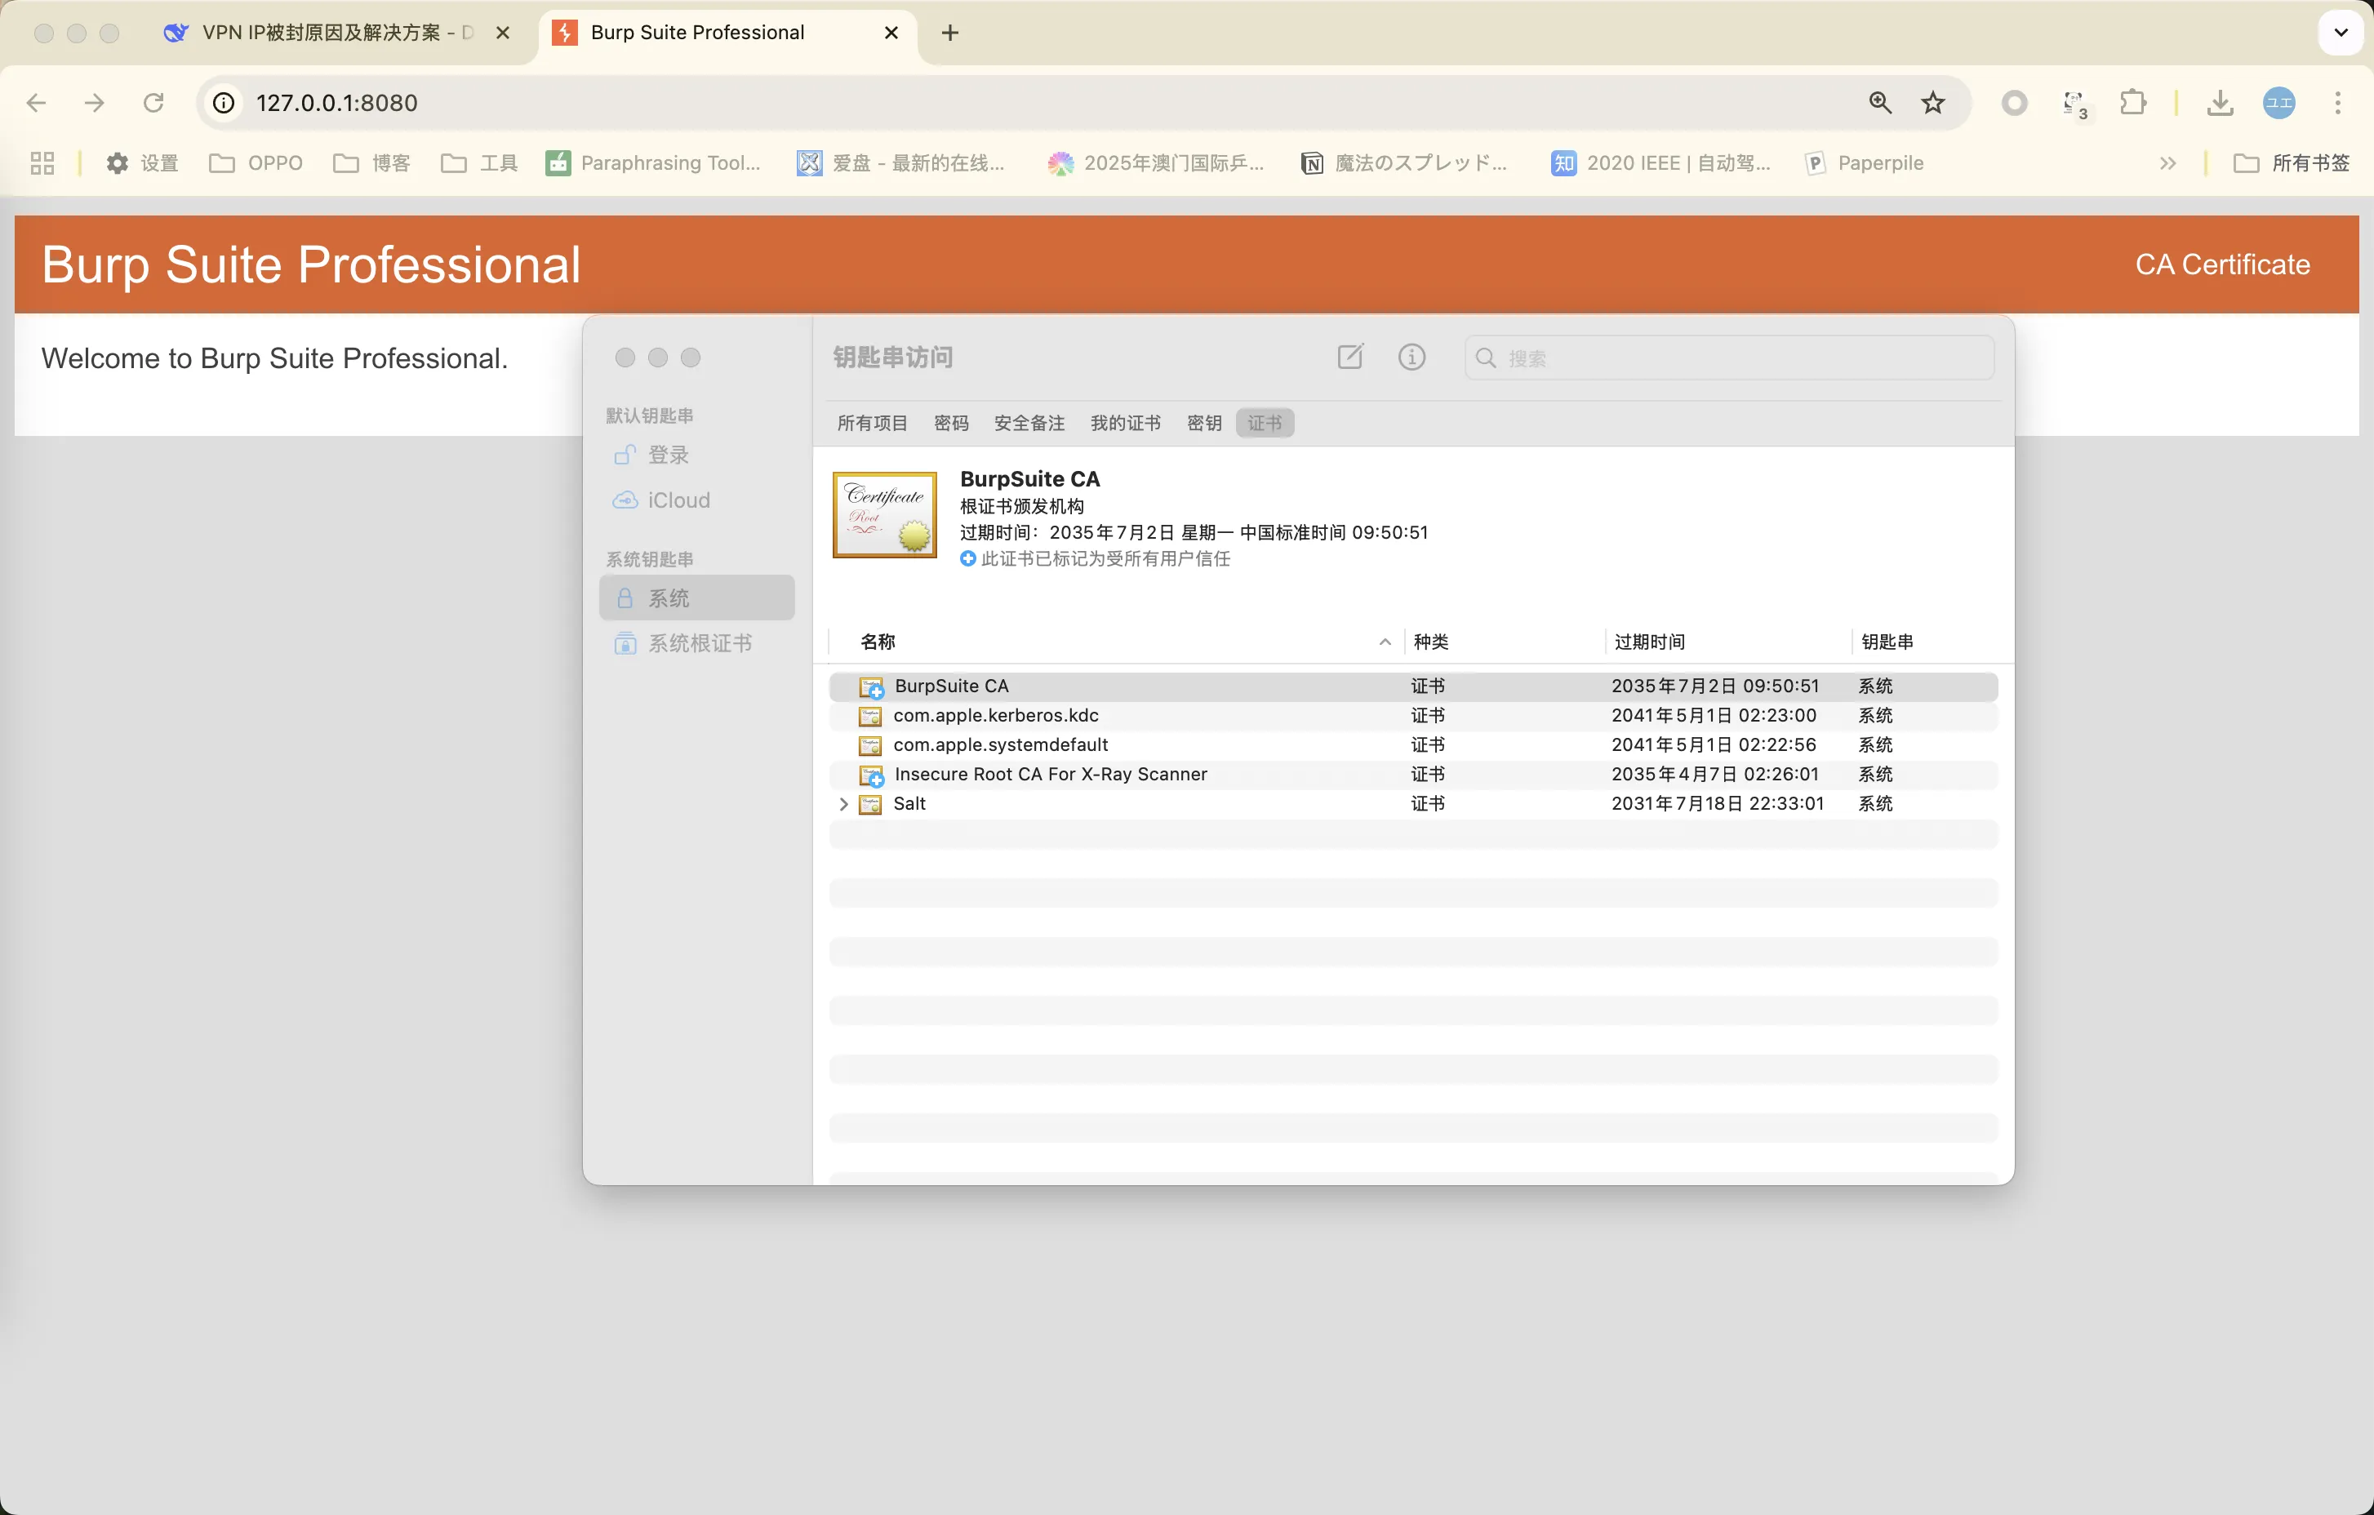Image resolution: width=2374 pixels, height=1515 pixels.
Task: Sort by the 种类 column header
Action: (1504, 642)
